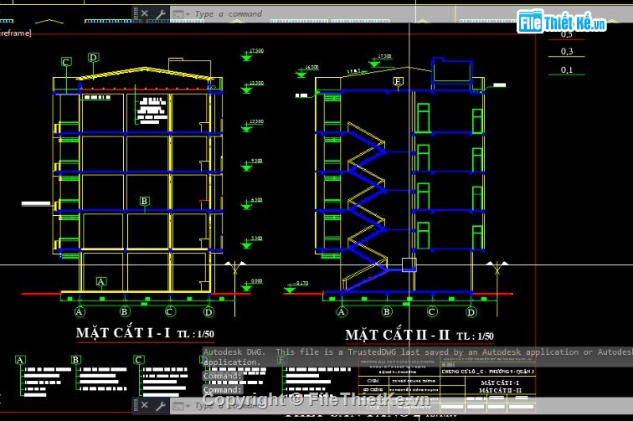Select 'MẶT CẮT II - II' in the title block
Viewport: 633px width, 421px height.
(500, 390)
